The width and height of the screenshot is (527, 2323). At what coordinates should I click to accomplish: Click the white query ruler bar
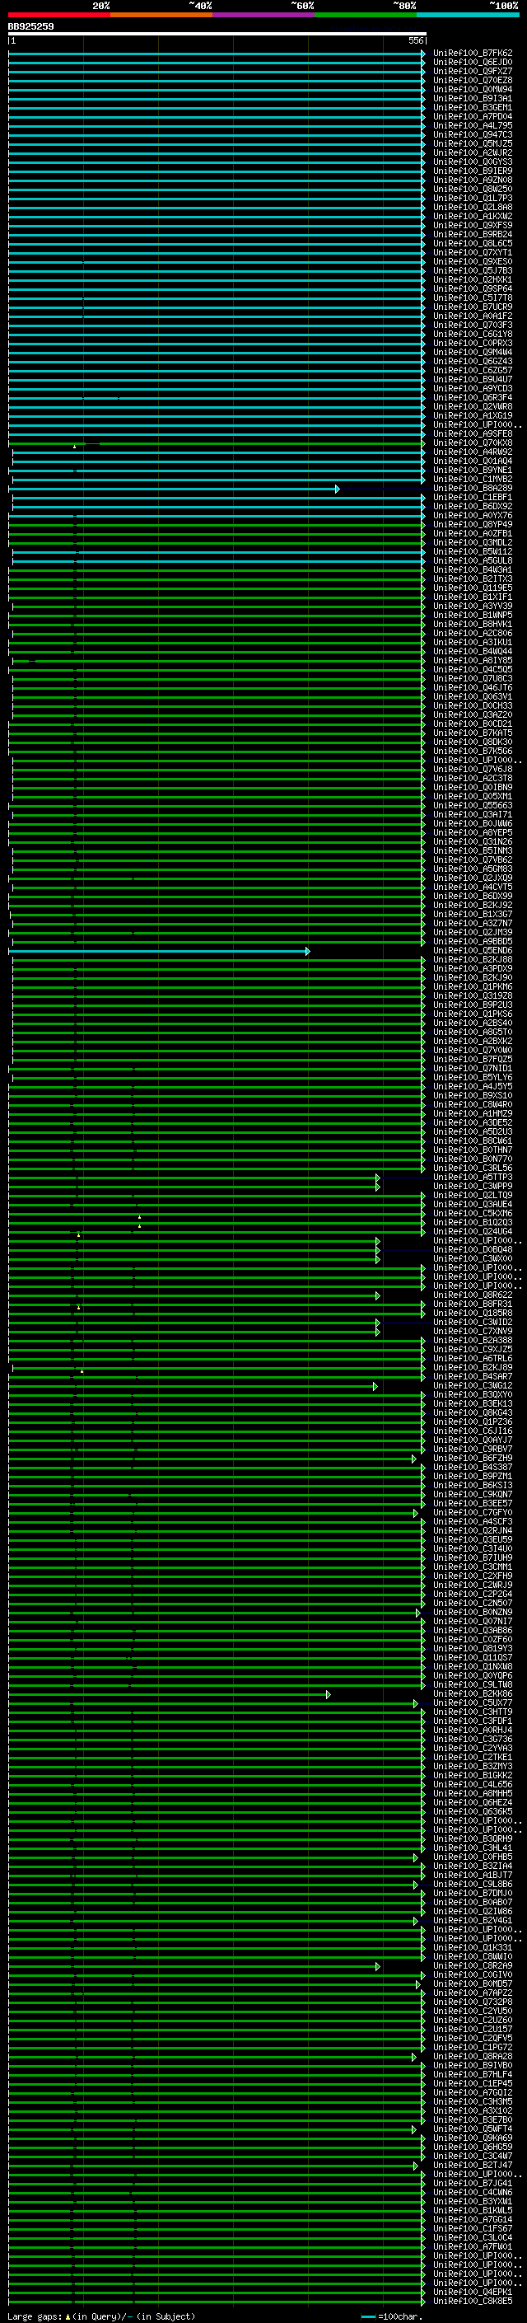(217, 33)
